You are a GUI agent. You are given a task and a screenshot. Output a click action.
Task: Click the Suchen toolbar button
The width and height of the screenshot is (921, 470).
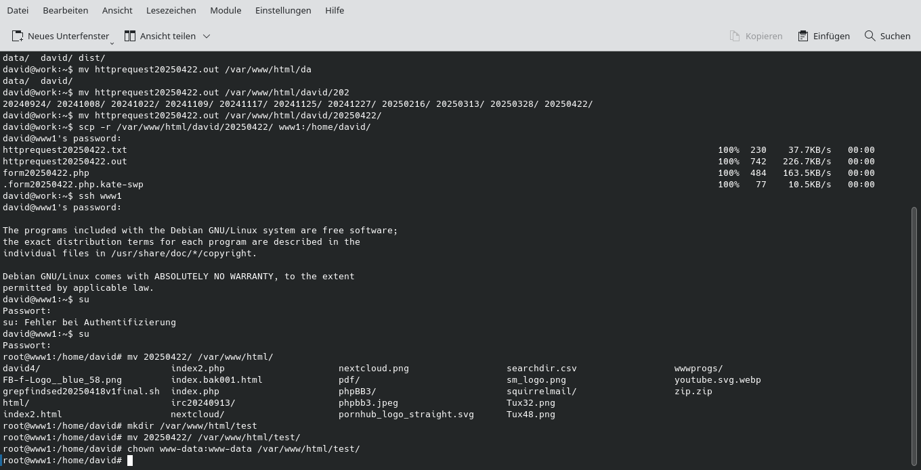(x=887, y=36)
